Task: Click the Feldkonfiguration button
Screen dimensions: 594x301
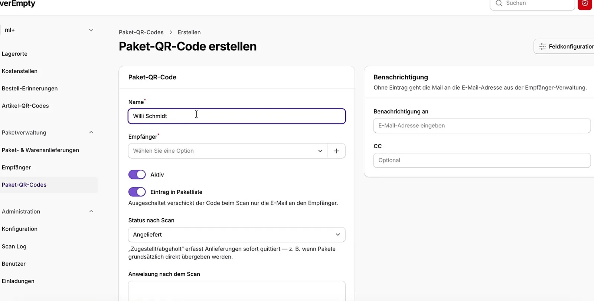Action: 564,47
